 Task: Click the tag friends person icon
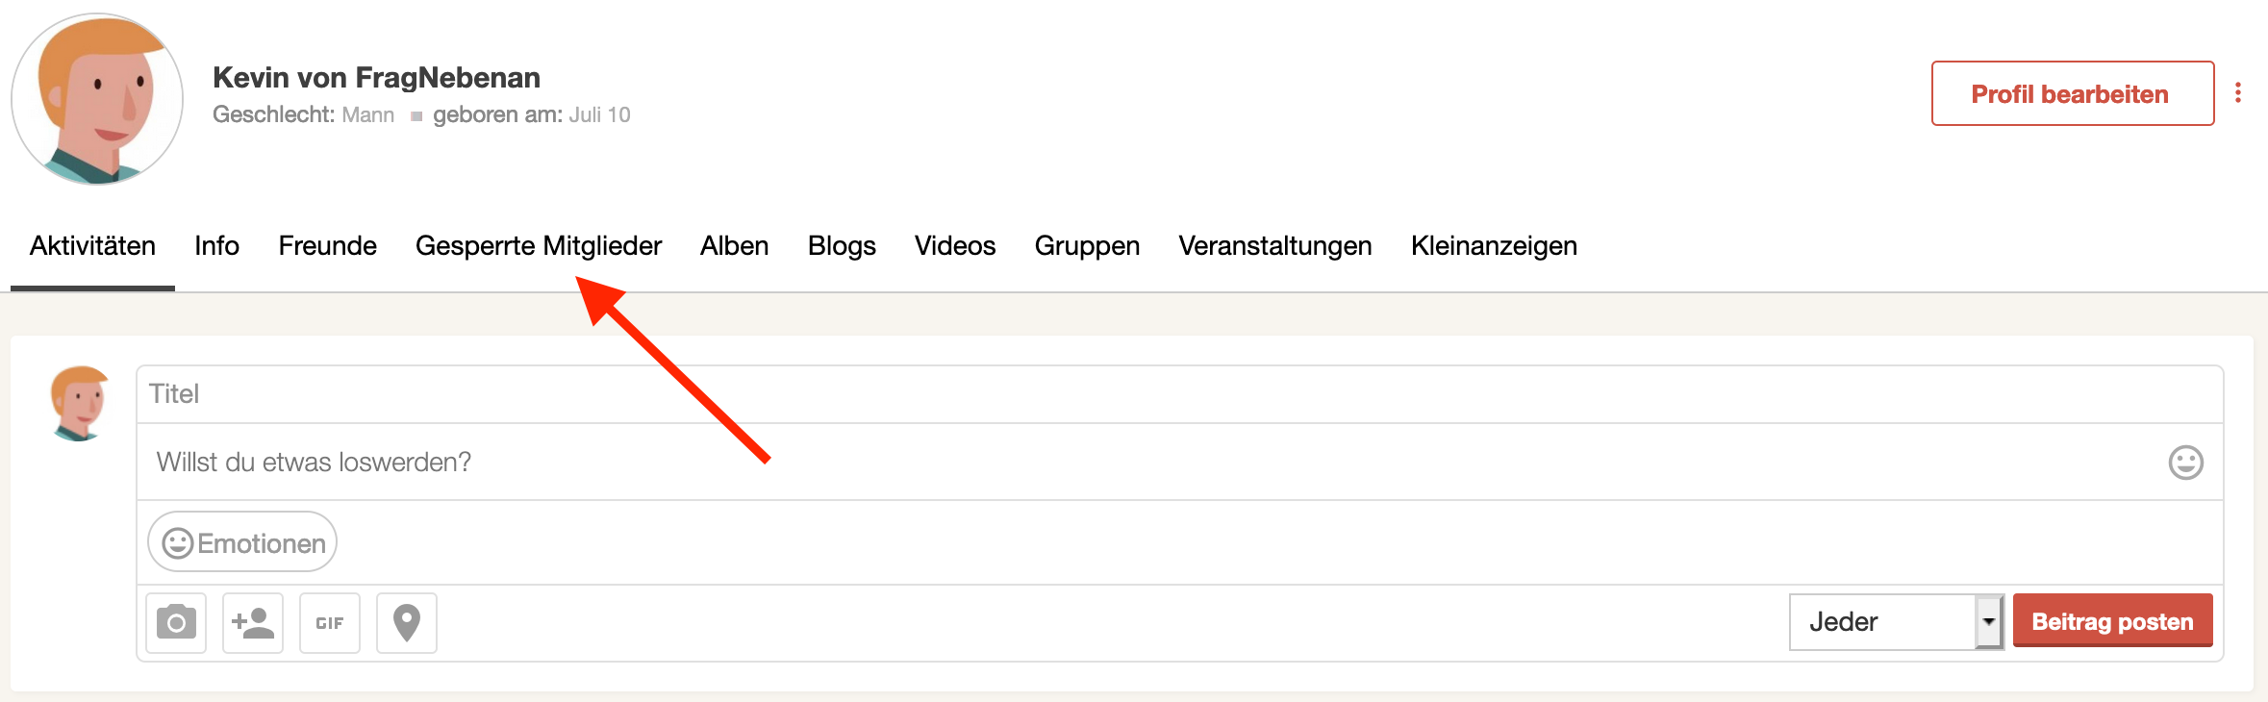tap(253, 623)
